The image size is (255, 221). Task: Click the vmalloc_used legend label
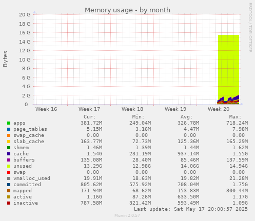pyautogui.click(x=32, y=178)
